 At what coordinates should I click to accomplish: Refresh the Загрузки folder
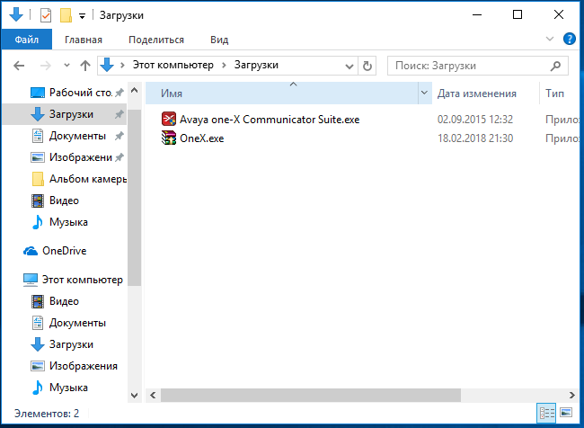[367, 66]
